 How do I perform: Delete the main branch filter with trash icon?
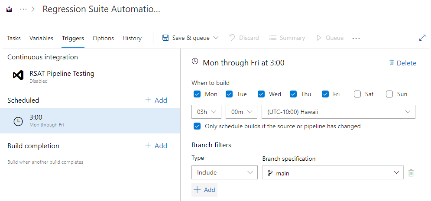pos(411,173)
